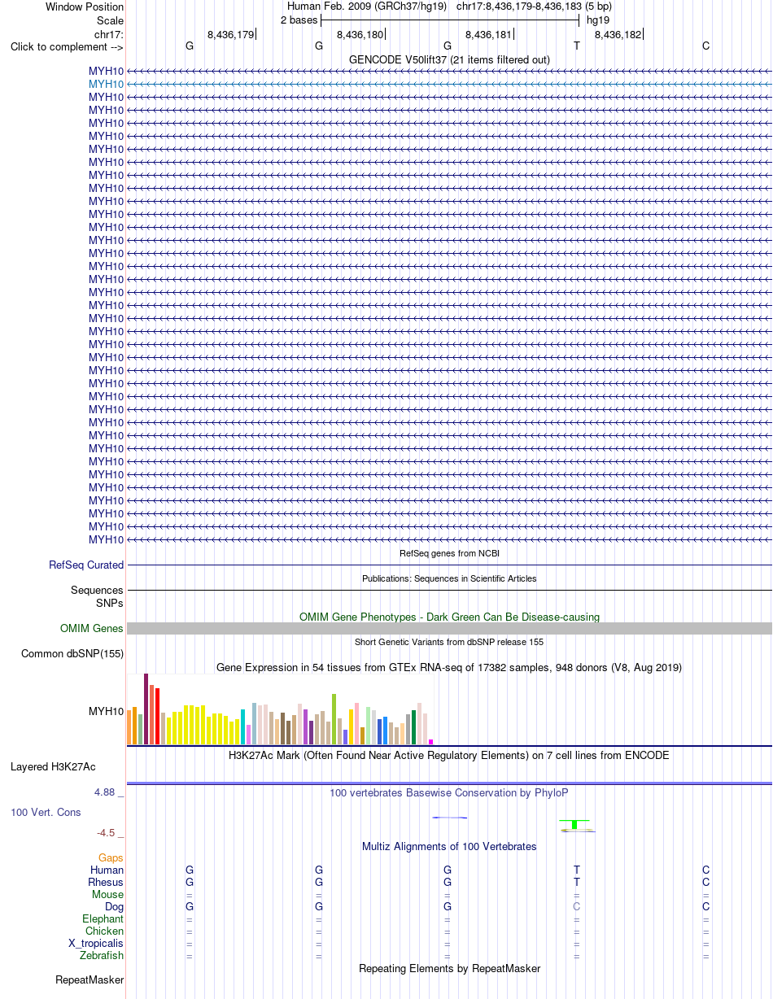
Task: Click the light blue highlighted MYH10 transcript label
Action: (106, 84)
